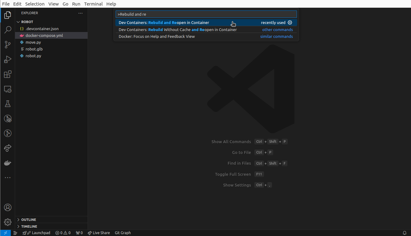The image size is (411, 236).
Task: Click the gear icon on the Rebuild and Reopen row
Action: click(290, 22)
